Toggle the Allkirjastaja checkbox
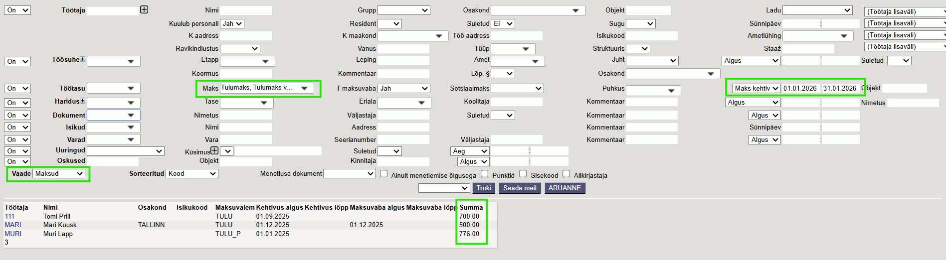This screenshot has width=946, height=260. pos(566,174)
